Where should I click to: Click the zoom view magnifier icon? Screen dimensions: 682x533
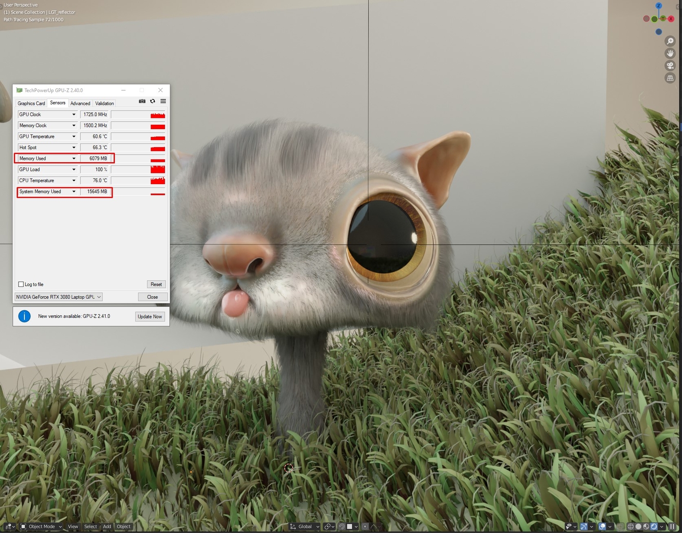point(670,41)
